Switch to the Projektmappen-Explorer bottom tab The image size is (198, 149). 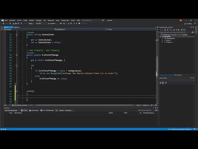(166, 75)
